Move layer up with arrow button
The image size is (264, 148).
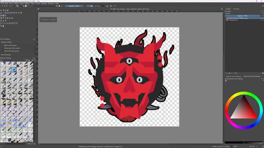click(x=234, y=73)
